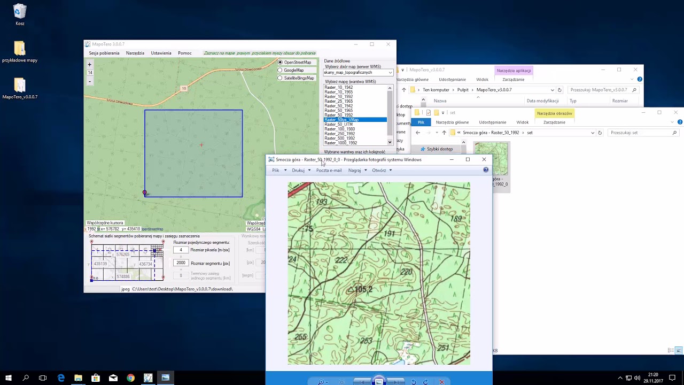684x385 pixels.
Task: Open Chrome from the taskbar
Action: (130, 378)
